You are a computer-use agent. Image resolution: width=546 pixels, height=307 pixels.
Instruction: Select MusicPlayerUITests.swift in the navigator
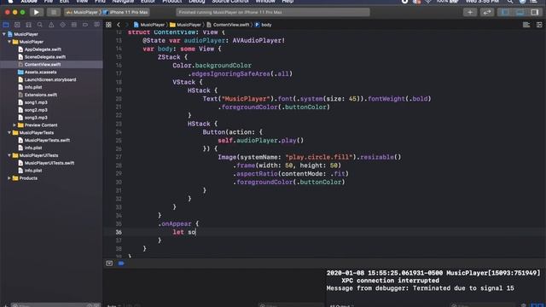pos(49,163)
